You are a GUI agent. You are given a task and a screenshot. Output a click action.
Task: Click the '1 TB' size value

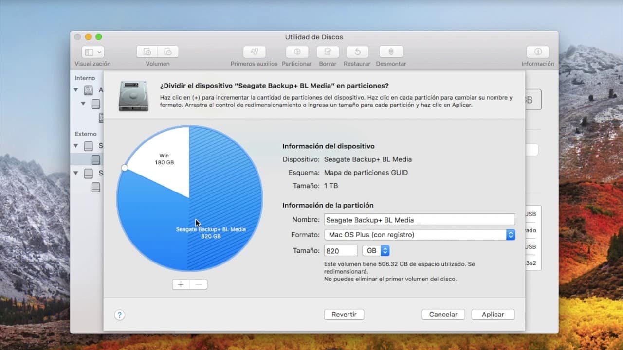coord(331,186)
